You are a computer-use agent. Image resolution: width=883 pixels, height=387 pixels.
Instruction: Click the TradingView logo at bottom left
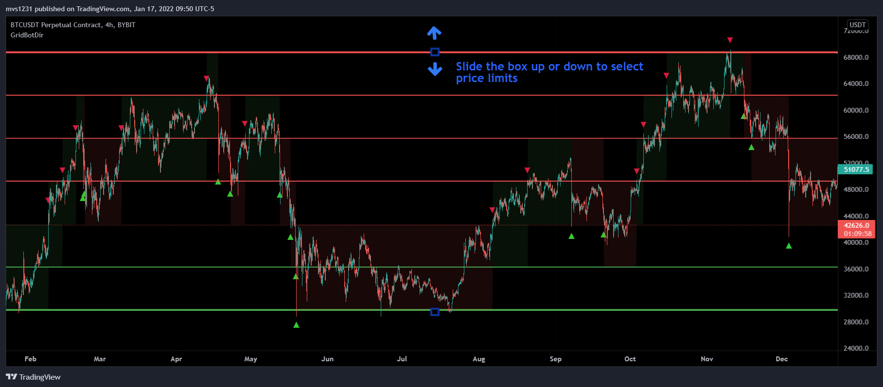pyautogui.click(x=33, y=377)
